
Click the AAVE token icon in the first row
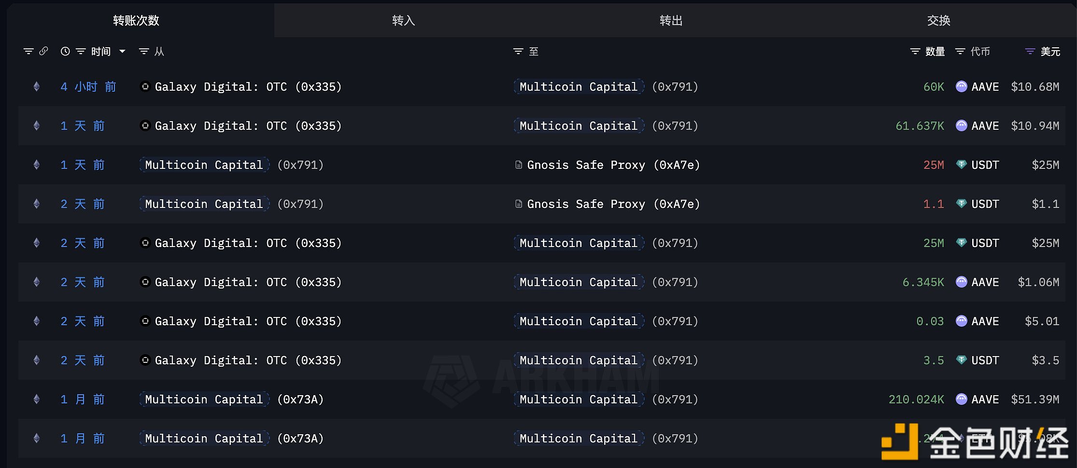coord(961,86)
